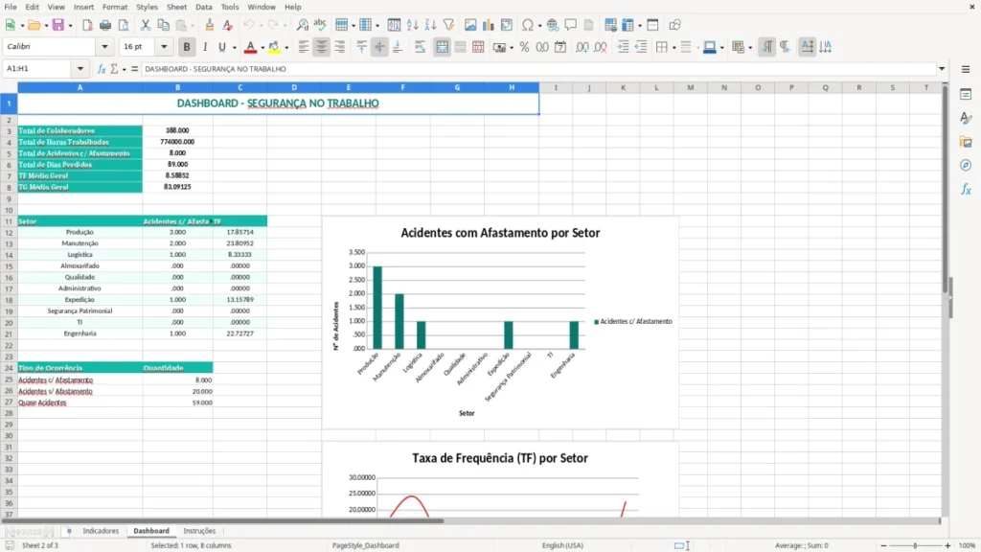Viewport: 981px width, 552px height.
Task: Open the sidebar Navigator compass icon
Action: point(966,165)
